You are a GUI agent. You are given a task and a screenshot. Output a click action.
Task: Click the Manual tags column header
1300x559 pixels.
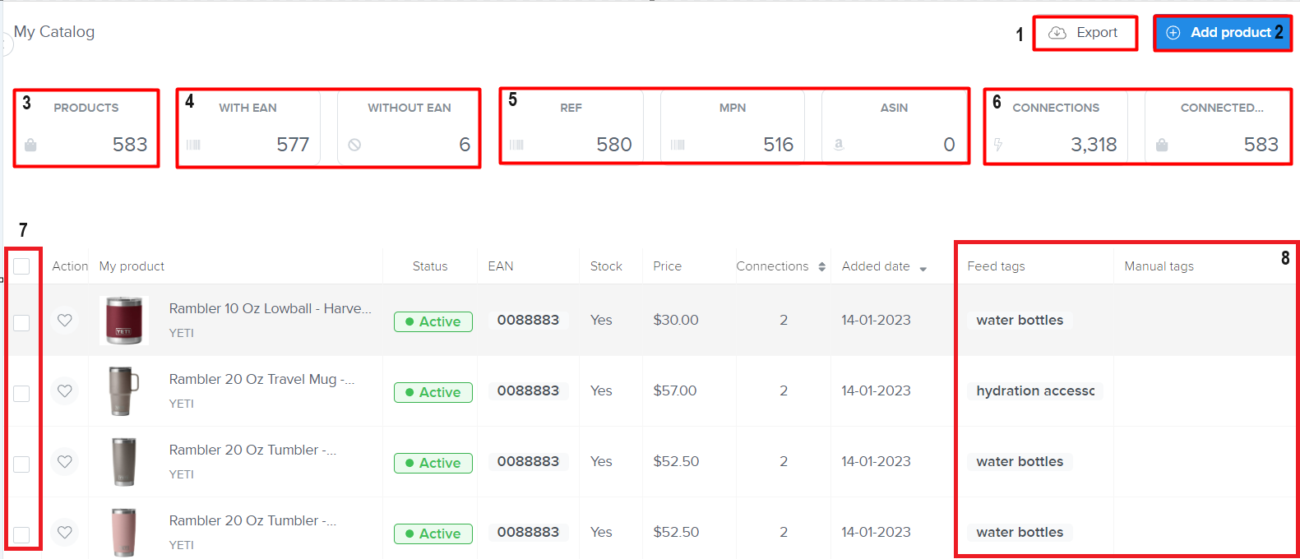(x=1159, y=266)
